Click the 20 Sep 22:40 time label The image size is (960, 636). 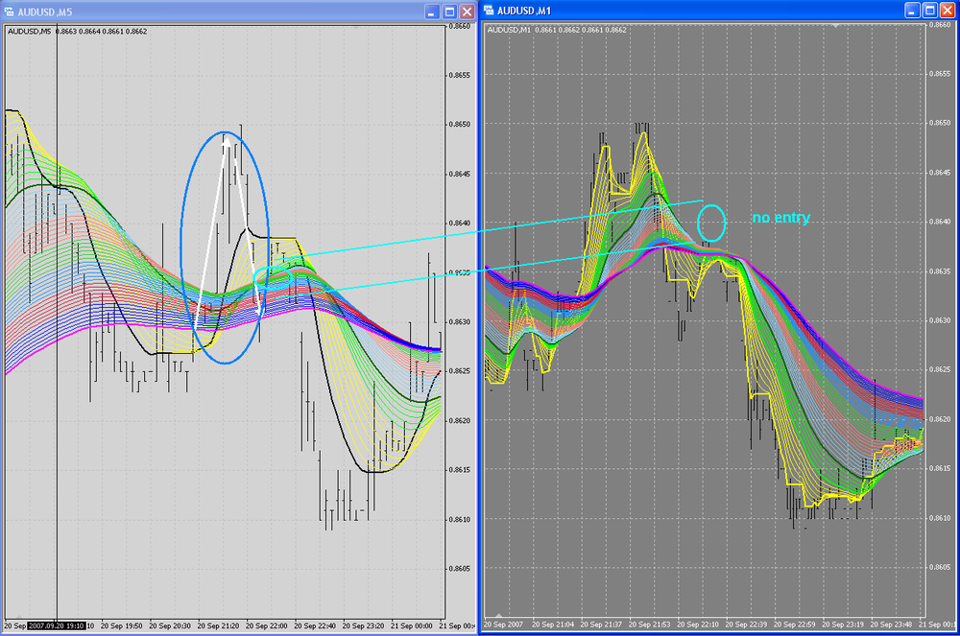pos(315,626)
